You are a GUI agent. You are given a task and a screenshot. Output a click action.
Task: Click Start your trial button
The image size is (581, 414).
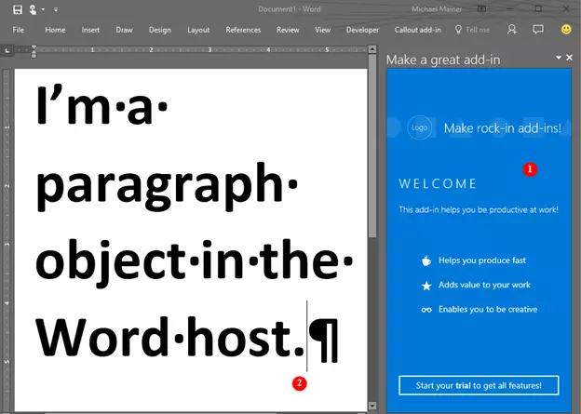479,384
